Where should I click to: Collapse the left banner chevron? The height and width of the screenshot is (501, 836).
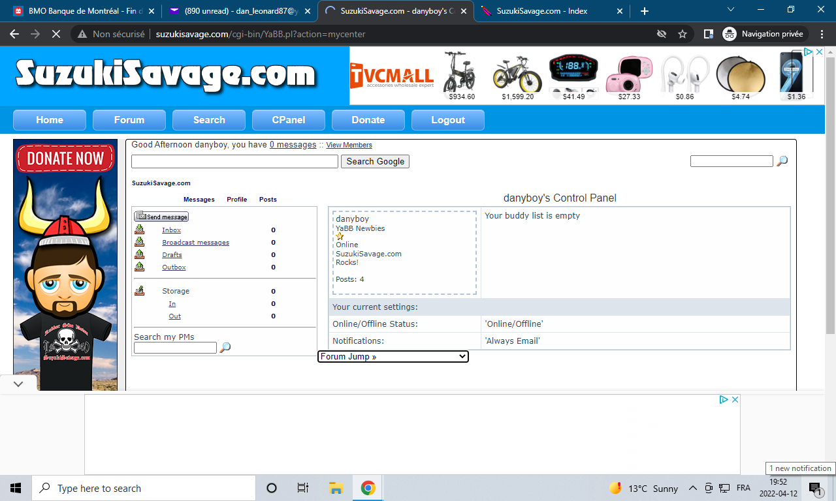(x=18, y=384)
